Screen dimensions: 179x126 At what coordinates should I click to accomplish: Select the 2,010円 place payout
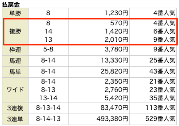(116, 40)
